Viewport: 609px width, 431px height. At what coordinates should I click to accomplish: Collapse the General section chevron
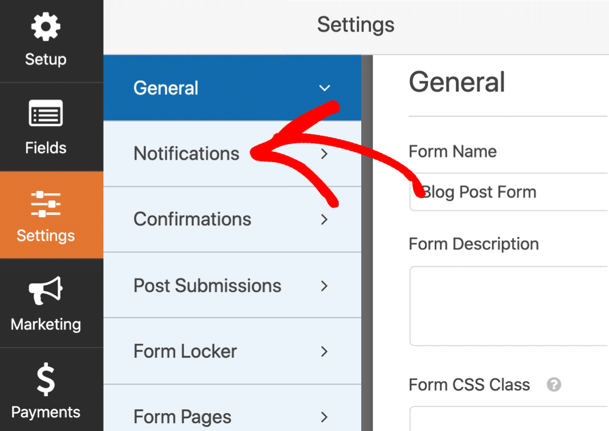click(325, 88)
